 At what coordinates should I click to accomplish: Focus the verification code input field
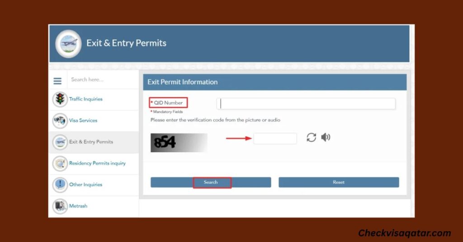click(x=275, y=138)
